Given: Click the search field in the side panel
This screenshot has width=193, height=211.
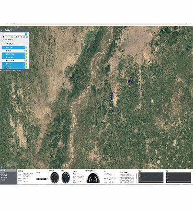Looking at the screenshot, I should coord(13,34).
